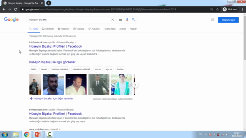Image resolution: width=246 pixels, height=138 pixels.
Task: Click the Google logo
Action: coord(11,20)
